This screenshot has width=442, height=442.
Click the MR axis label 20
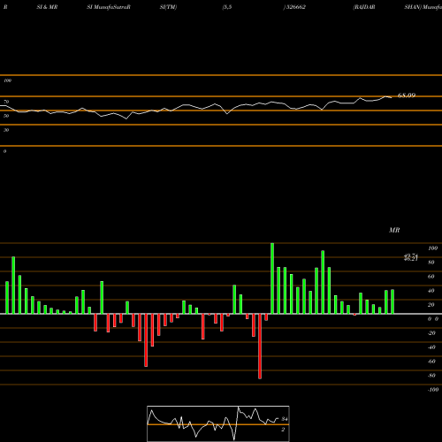point(431,305)
